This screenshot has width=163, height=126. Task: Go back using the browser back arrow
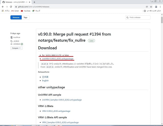(x=3, y=7)
